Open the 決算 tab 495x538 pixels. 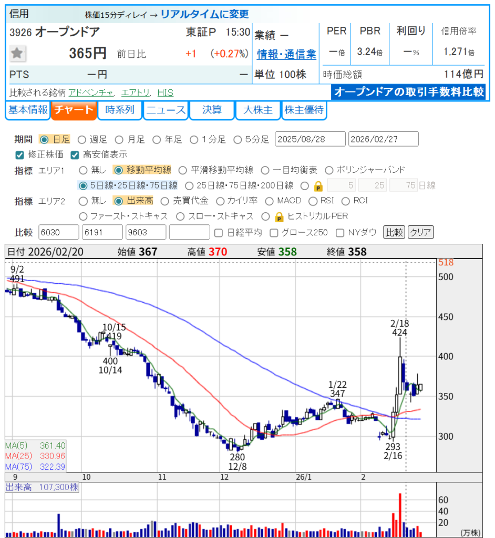(211, 110)
